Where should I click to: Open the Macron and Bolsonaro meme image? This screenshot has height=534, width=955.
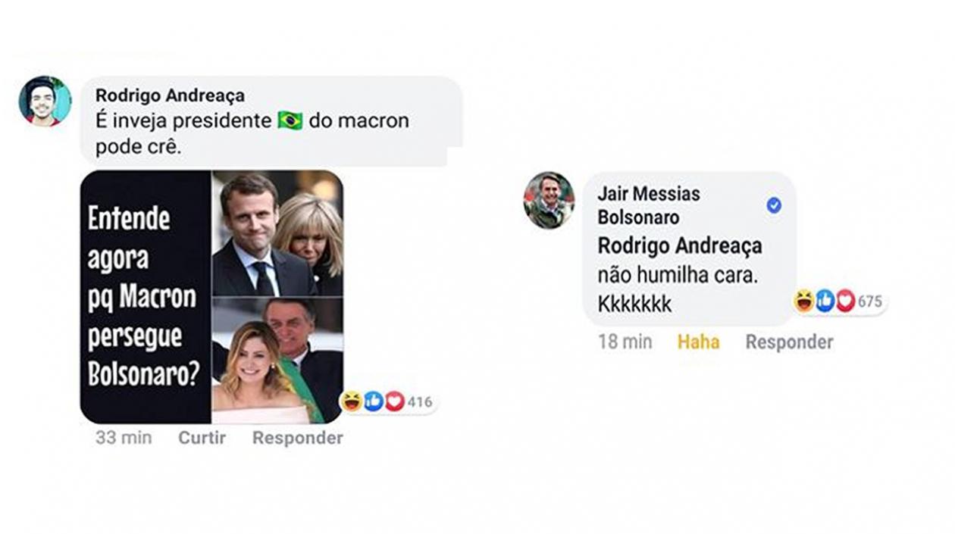click(211, 296)
